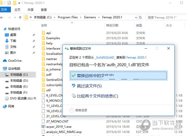This screenshot has height=136, width=187.
Task: Open the 文件 ribbon tab
Action: [x=5, y=10]
